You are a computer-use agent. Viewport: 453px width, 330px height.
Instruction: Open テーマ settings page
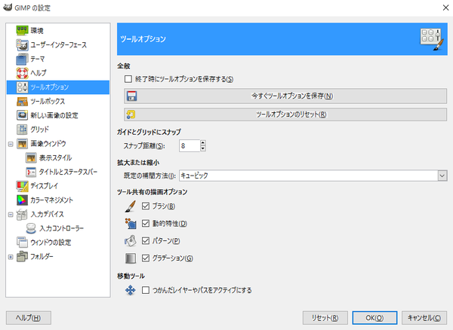click(38, 59)
